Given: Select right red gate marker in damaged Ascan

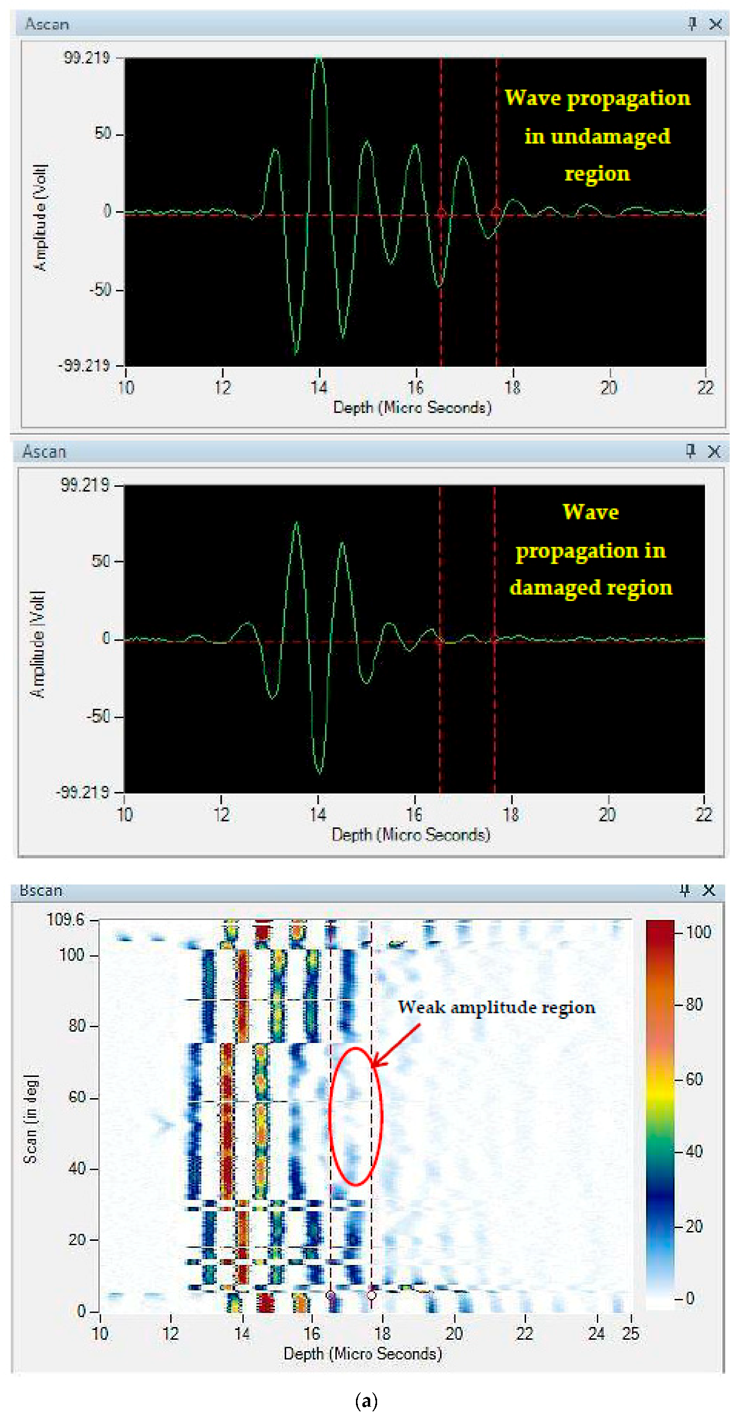Looking at the screenshot, I should 494,640.
